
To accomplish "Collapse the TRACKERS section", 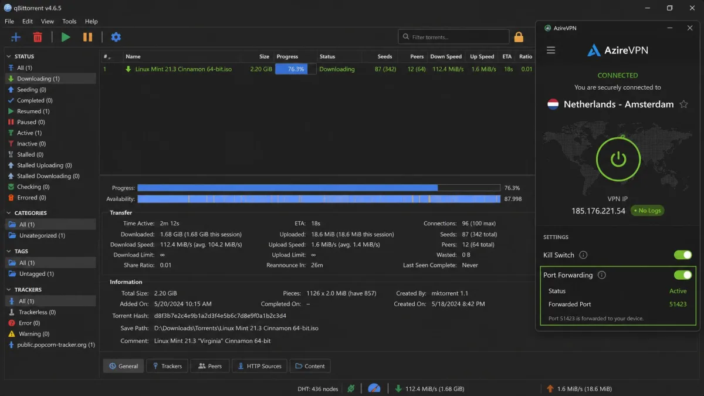I will [x=9, y=290].
